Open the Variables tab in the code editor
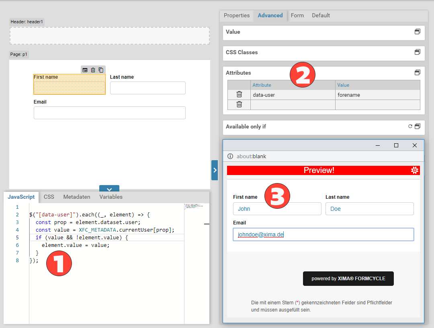434x328 pixels. 111,197
